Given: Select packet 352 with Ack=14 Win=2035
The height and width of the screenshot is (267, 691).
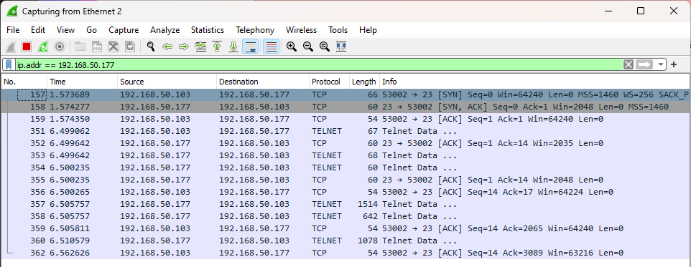Looking at the screenshot, I should (x=345, y=143).
